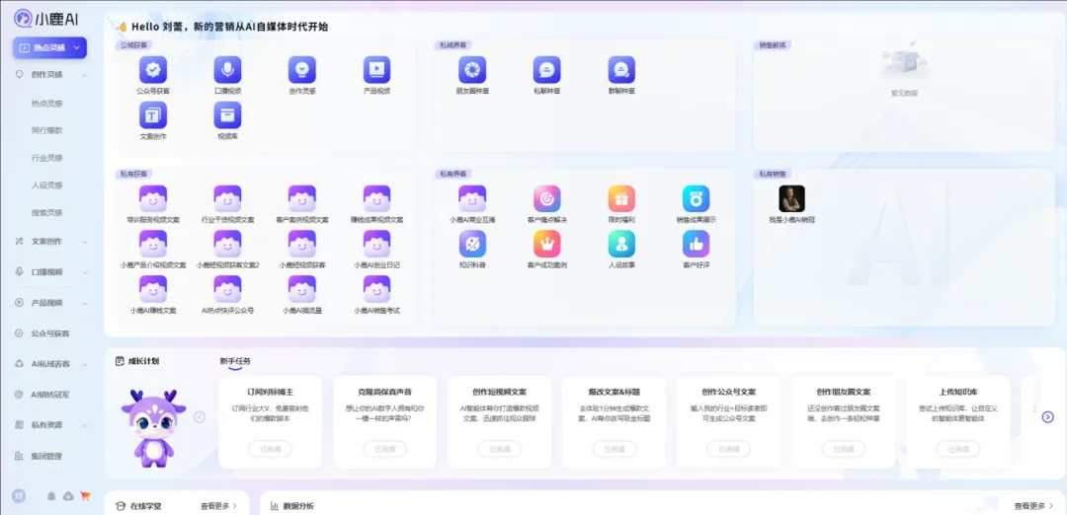The height and width of the screenshot is (515, 1067).
Task: Launch the 小鹿产品介绍视频文案 agent
Action: 153,244
